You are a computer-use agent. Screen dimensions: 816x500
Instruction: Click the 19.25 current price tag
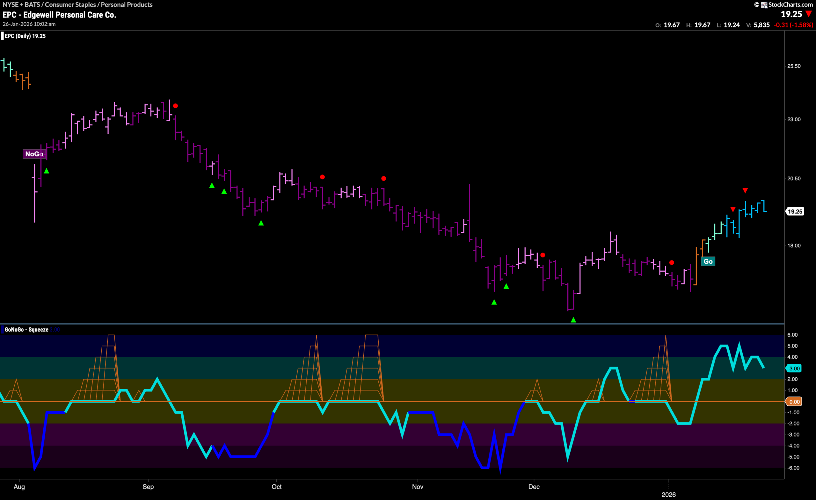[x=795, y=211]
